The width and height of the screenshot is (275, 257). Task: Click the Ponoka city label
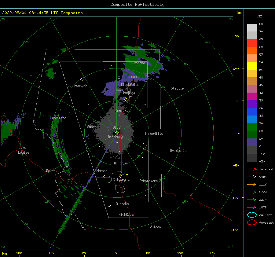pyautogui.click(x=139, y=63)
